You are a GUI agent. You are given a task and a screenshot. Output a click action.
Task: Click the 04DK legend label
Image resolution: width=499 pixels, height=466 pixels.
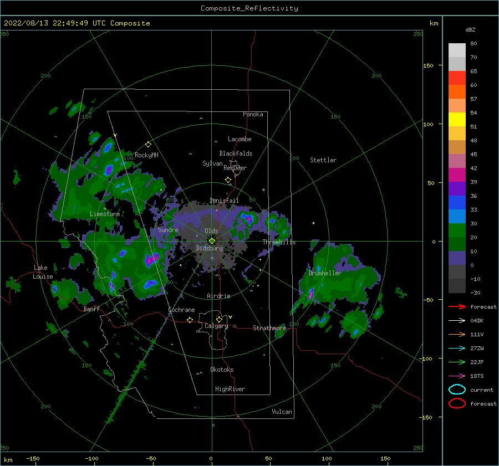pos(477,321)
